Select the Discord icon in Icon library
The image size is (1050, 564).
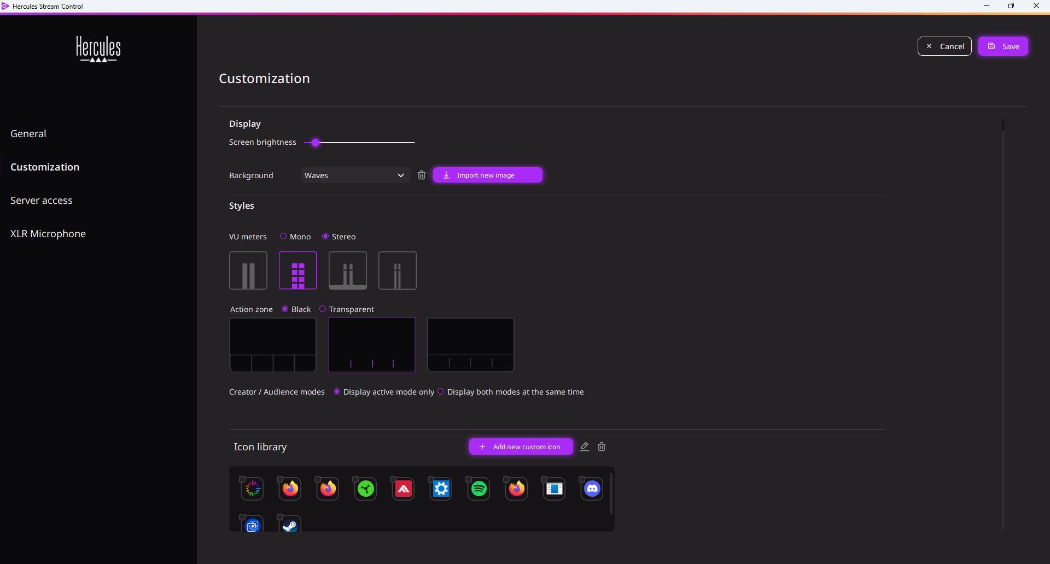pos(592,489)
